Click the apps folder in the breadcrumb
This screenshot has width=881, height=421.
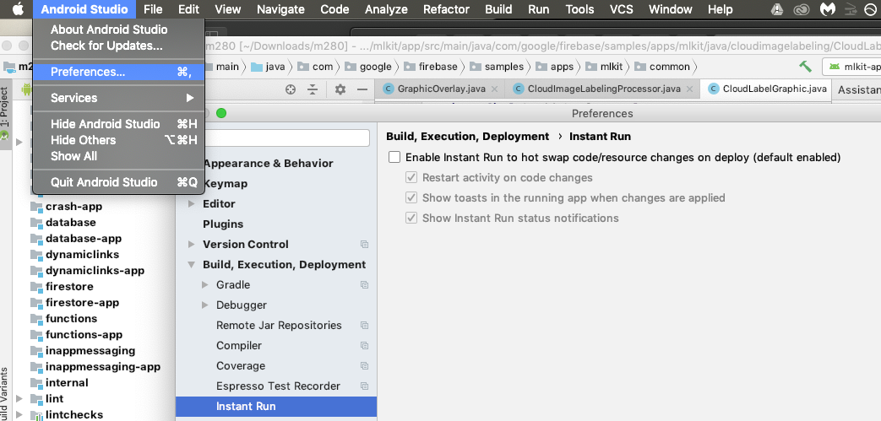point(555,67)
